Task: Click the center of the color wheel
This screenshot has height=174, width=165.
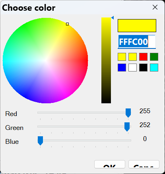Action: (x=45, y=60)
